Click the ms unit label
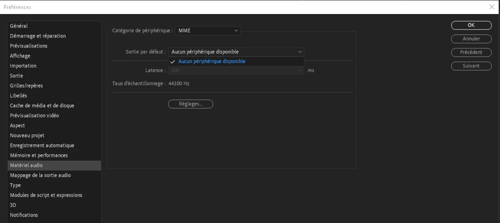 click(311, 71)
